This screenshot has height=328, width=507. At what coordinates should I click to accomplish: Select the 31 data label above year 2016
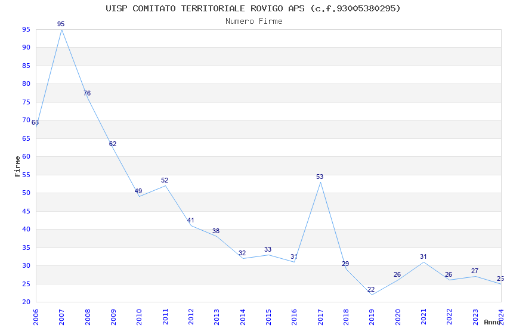pyautogui.click(x=294, y=256)
